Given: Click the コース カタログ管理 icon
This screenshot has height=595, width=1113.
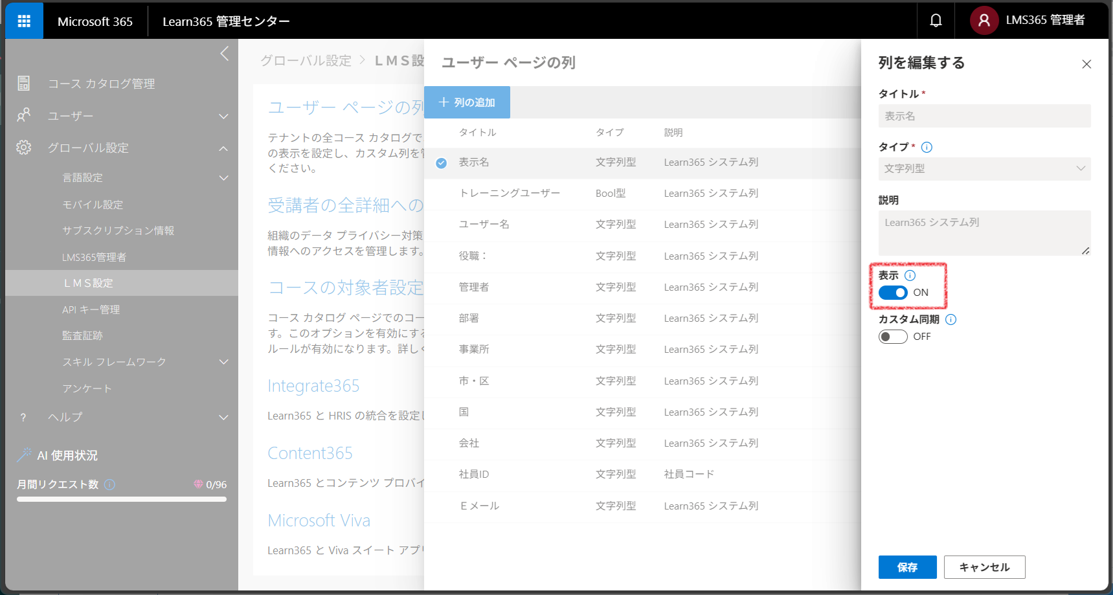Looking at the screenshot, I should pos(24,84).
